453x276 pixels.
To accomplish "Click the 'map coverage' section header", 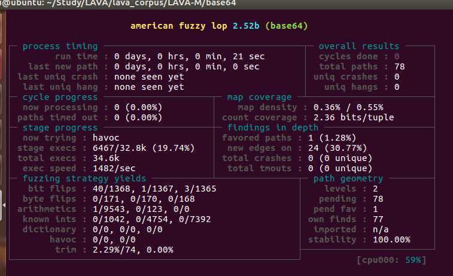I will tap(260, 97).
